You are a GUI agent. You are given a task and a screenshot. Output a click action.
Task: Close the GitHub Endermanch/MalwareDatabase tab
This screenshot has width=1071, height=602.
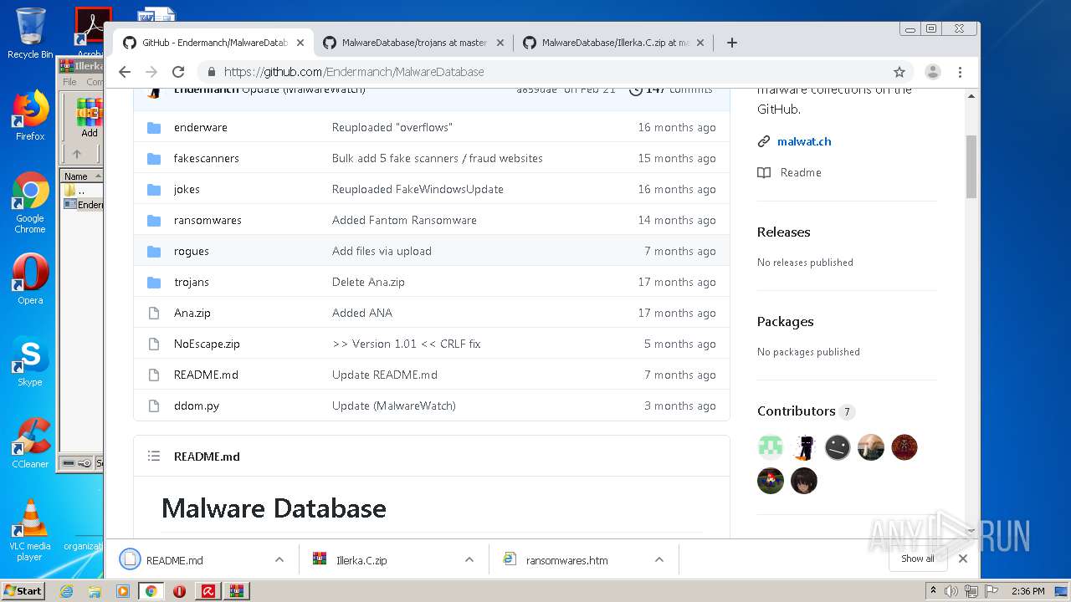tap(300, 43)
